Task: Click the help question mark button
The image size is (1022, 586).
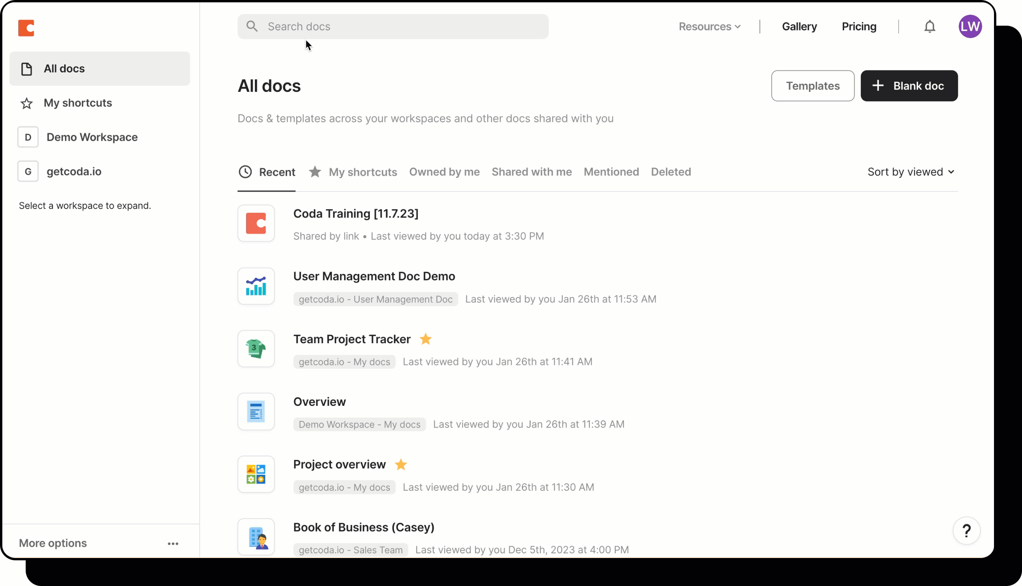Action: (x=966, y=531)
